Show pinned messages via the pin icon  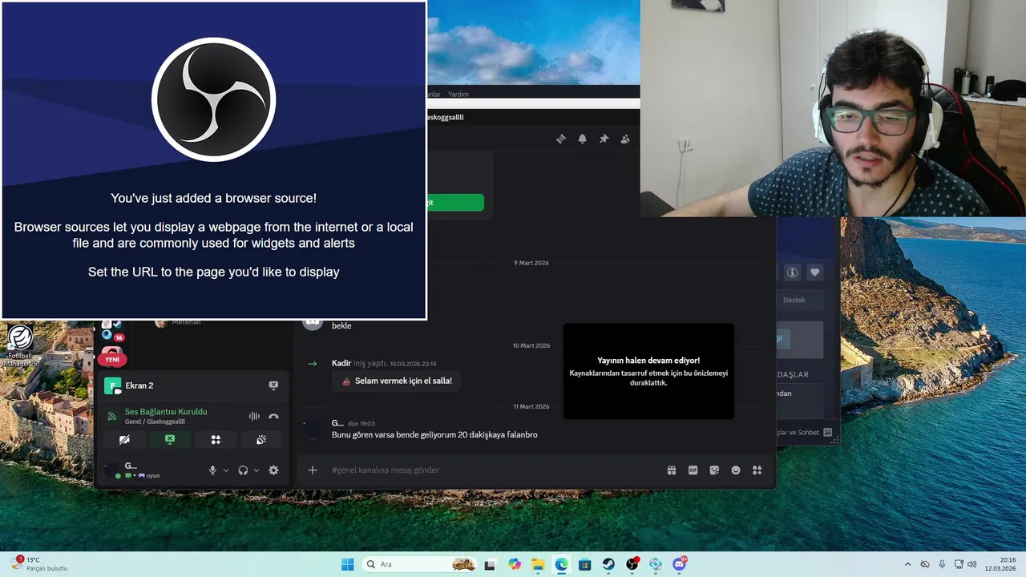(604, 139)
